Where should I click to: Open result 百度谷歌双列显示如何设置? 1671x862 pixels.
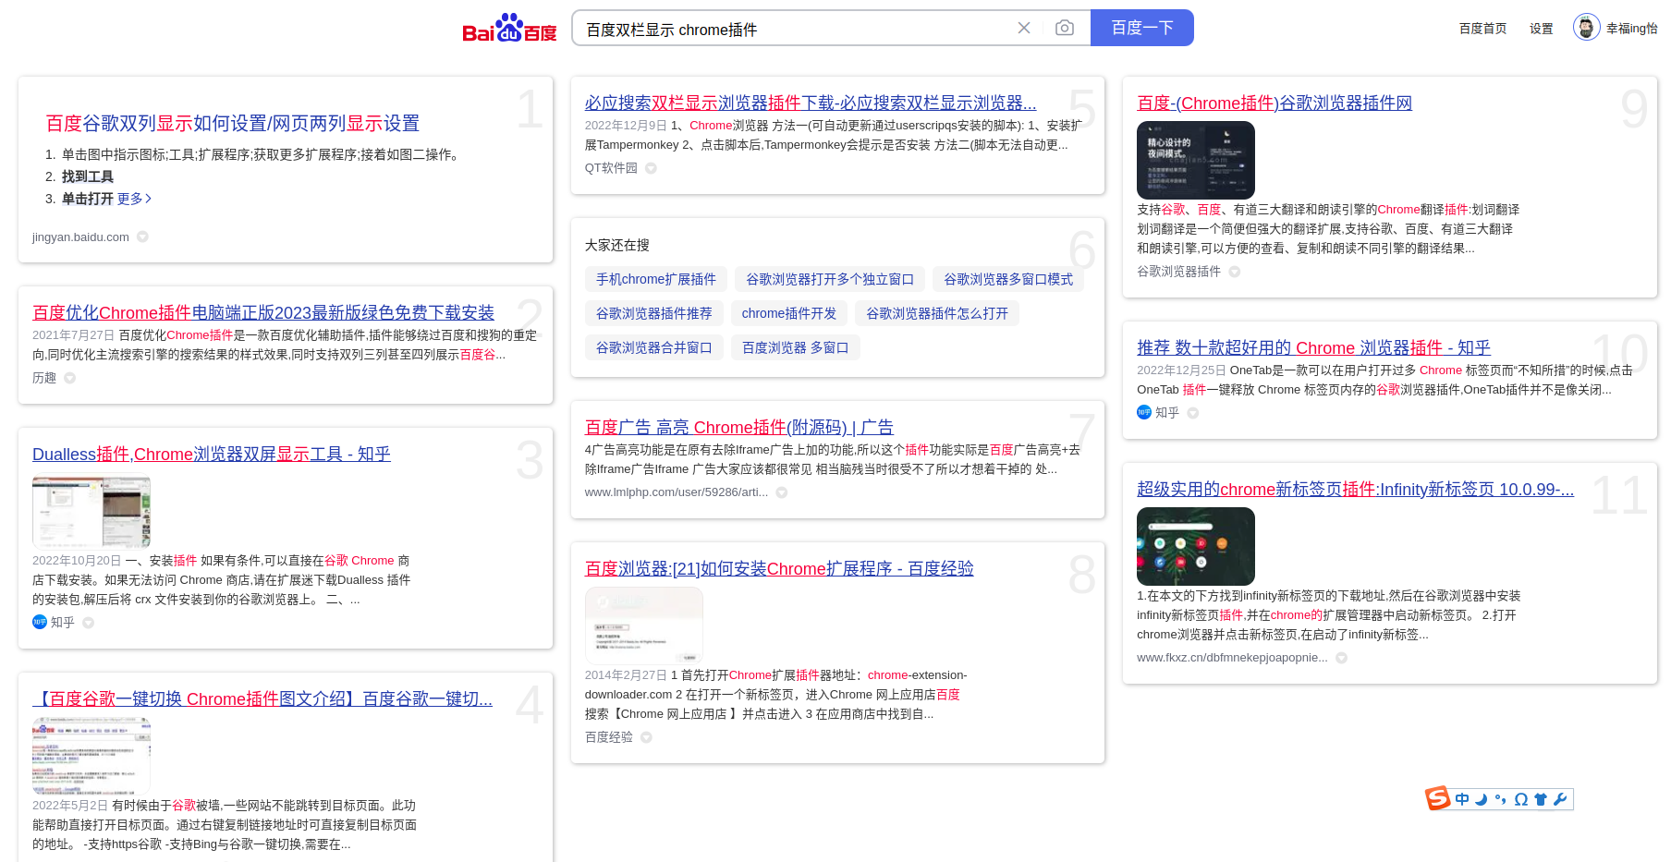point(233,123)
